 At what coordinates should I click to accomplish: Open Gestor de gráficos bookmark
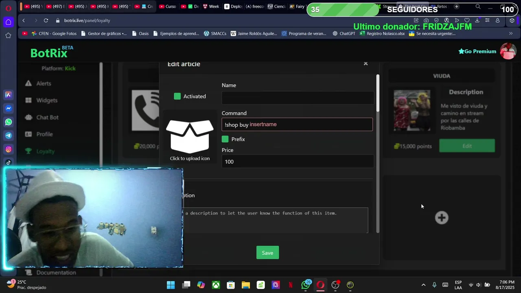click(103, 33)
